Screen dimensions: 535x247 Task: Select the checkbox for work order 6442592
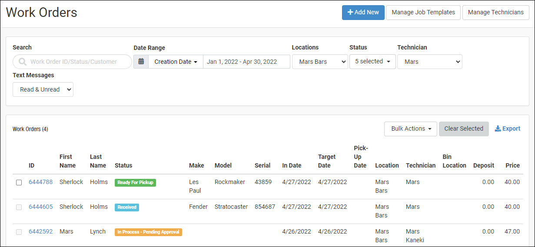pyautogui.click(x=19, y=232)
